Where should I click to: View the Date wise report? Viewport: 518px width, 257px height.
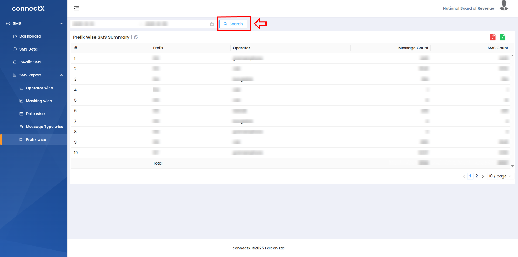pos(35,114)
